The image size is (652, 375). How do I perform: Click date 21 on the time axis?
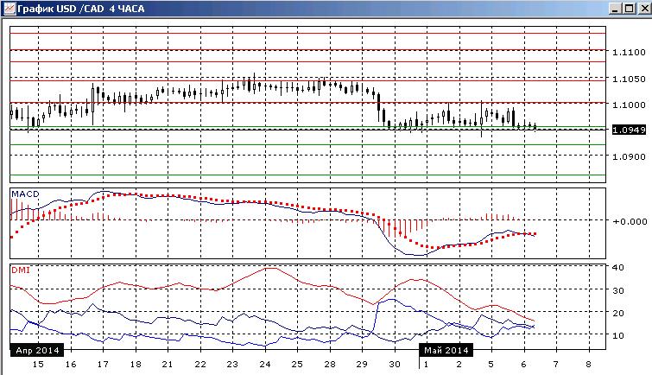coord(168,365)
